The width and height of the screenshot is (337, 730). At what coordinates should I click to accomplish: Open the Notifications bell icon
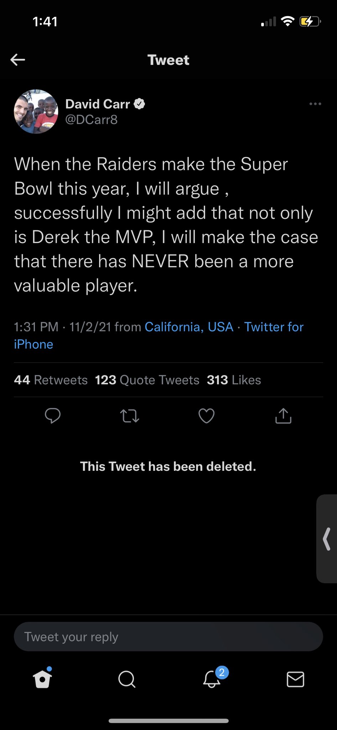[x=212, y=679]
